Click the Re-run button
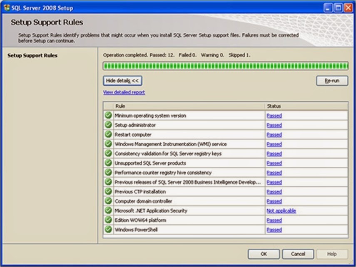Viewport: 356px width, 267px height. [332, 81]
